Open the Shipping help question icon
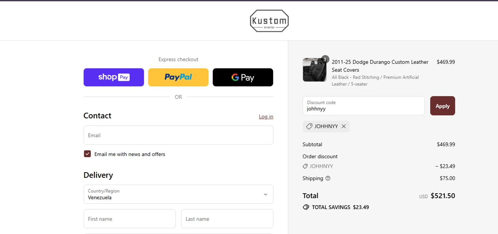This screenshot has width=498, height=234. point(328,178)
